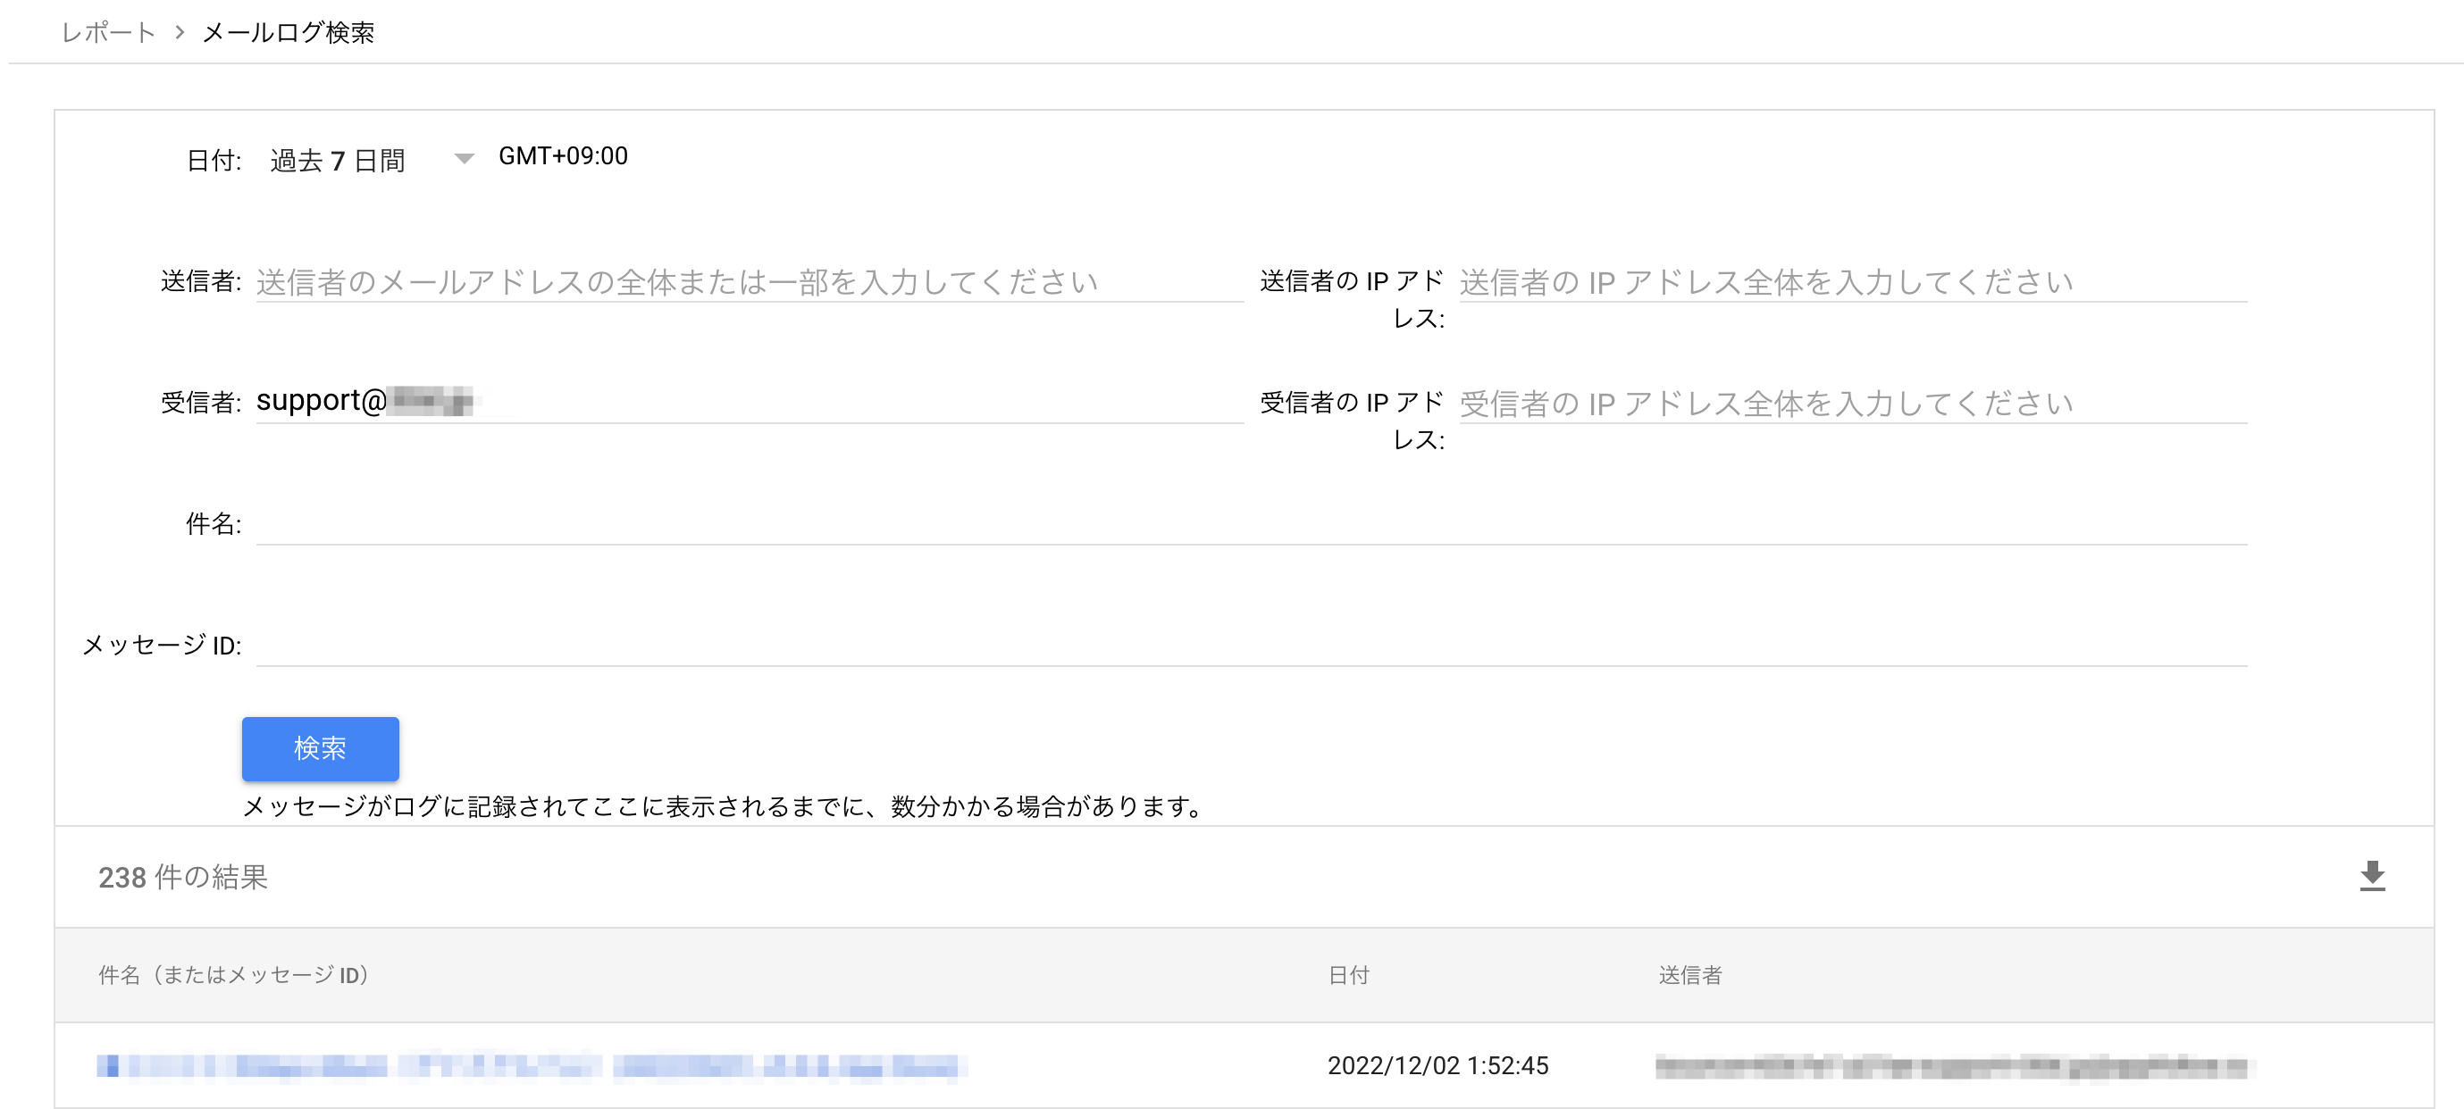Edit the 受信者 field containing support@
This screenshot has height=1109, width=2464.
click(746, 402)
